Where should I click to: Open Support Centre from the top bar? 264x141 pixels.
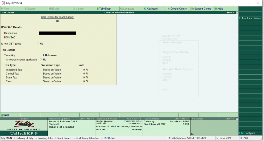203,9
